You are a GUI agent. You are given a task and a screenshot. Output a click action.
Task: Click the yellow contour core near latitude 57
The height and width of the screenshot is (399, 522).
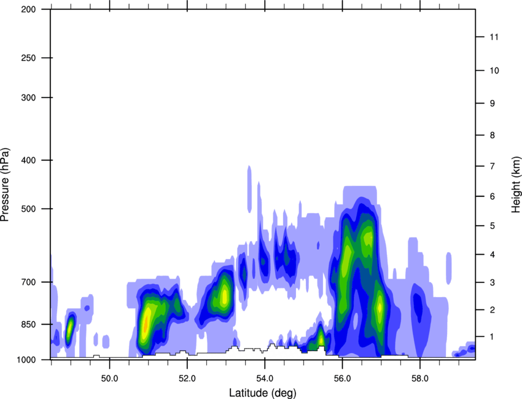click(380, 308)
